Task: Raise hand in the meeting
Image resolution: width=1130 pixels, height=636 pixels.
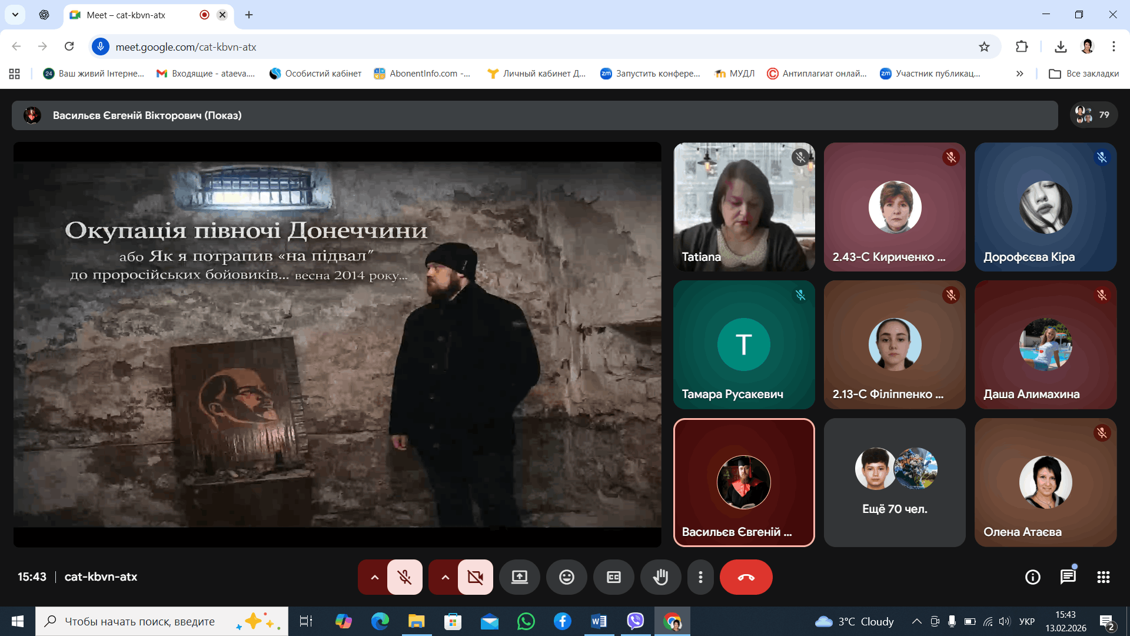Action: coord(660,577)
